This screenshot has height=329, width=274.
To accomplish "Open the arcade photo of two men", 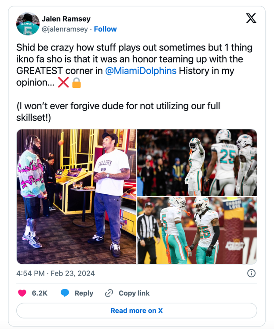I will 77,197.
